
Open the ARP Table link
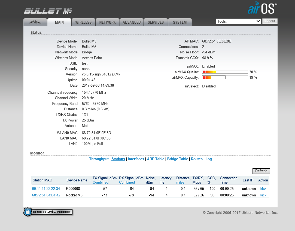tap(156, 159)
